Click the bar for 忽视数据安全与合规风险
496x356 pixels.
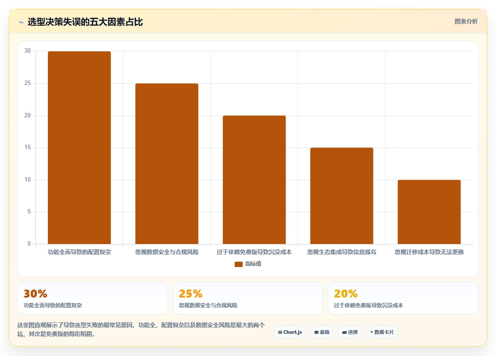pyautogui.click(x=167, y=164)
